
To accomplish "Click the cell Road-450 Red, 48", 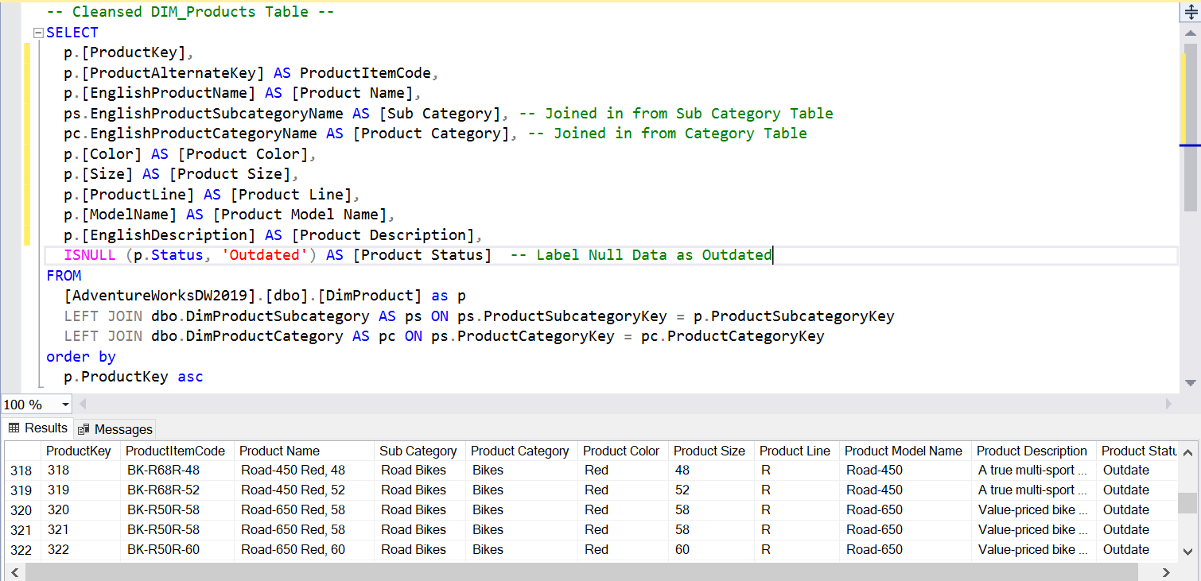I will pyautogui.click(x=304, y=471).
